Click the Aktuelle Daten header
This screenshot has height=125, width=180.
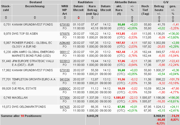tap(126, 2)
